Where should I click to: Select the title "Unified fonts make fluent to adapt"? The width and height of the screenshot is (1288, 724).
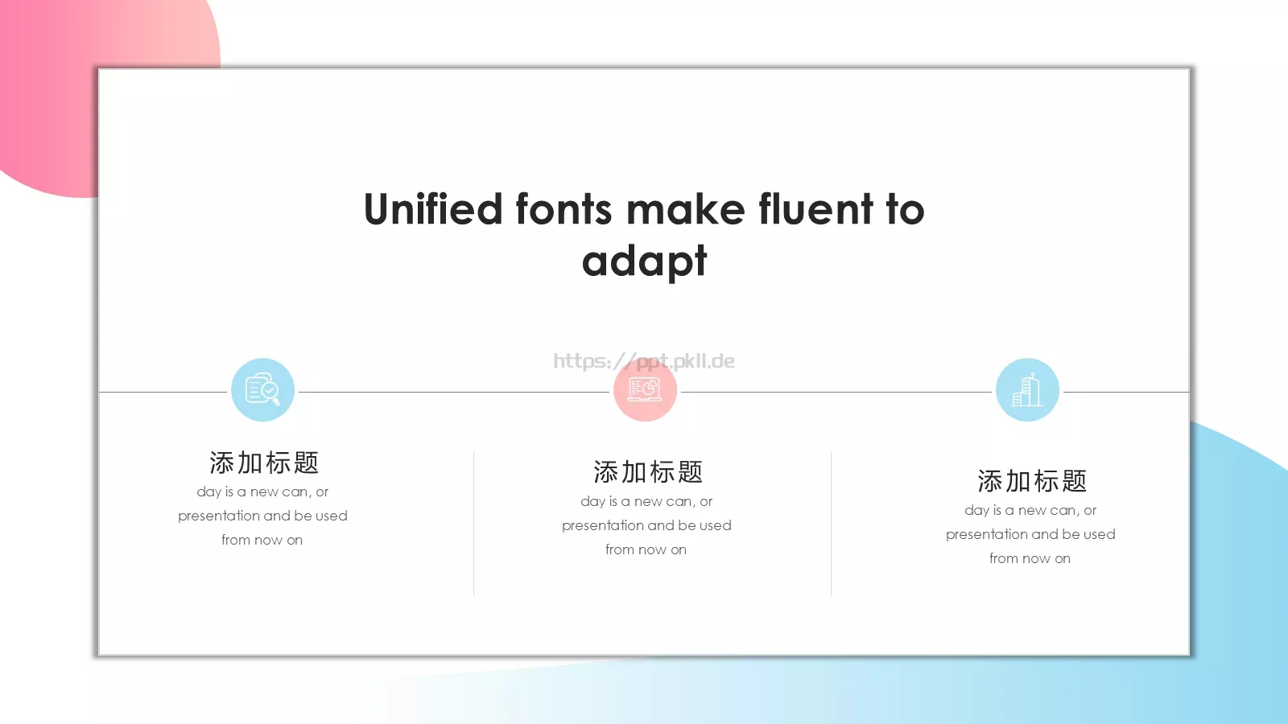[644, 235]
